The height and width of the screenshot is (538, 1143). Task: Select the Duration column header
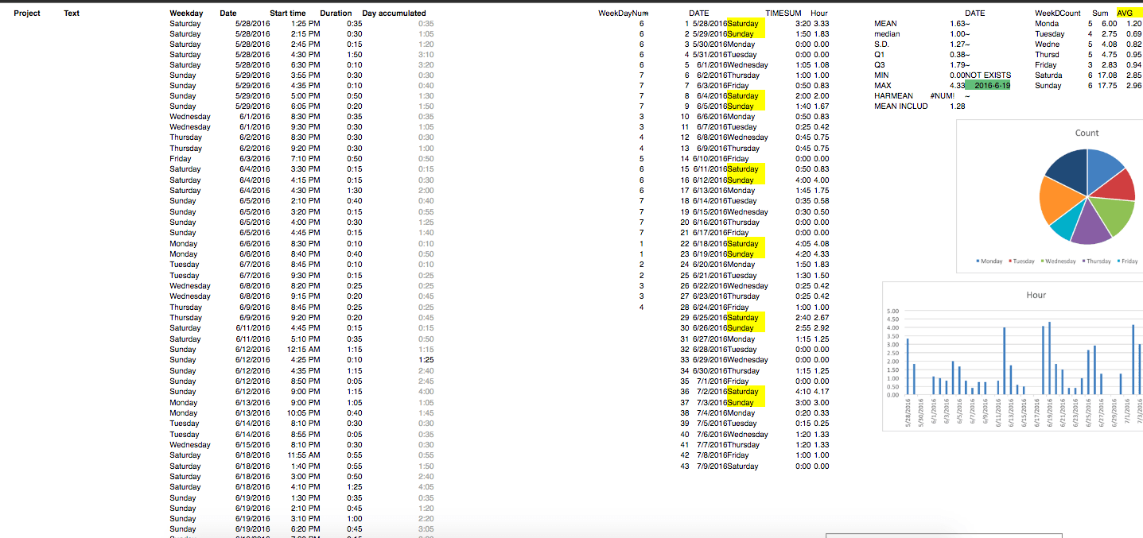click(336, 14)
